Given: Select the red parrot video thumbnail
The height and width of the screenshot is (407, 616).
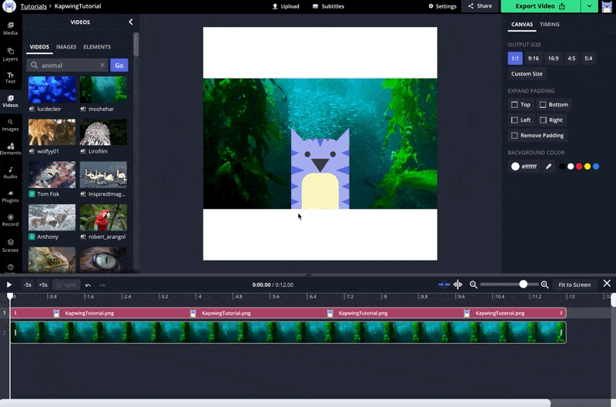Looking at the screenshot, I should point(103,218).
